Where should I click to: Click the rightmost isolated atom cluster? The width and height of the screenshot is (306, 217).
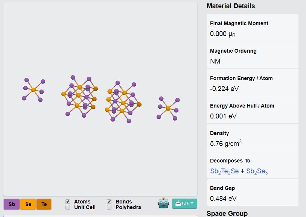(x=168, y=108)
